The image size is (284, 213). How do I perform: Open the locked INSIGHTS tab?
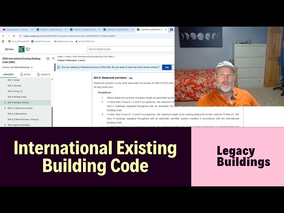pos(43,75)
